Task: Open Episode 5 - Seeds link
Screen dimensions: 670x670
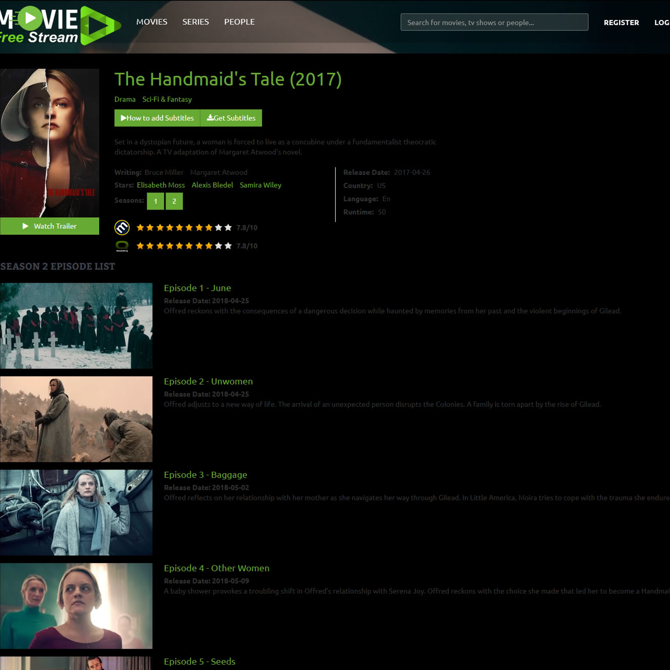Action: click(199, 662)
